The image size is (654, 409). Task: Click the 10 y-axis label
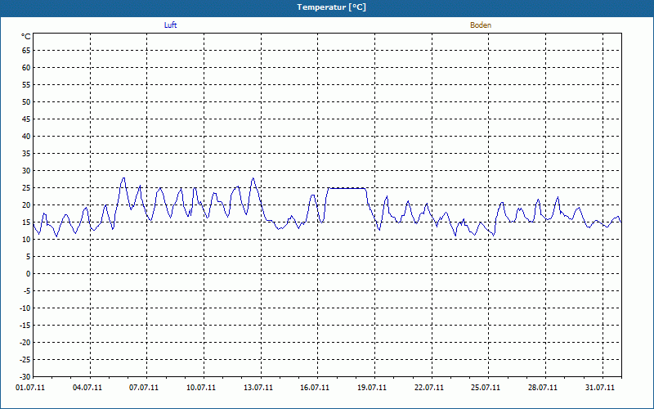pyautogui.click(x=26, y=240)
